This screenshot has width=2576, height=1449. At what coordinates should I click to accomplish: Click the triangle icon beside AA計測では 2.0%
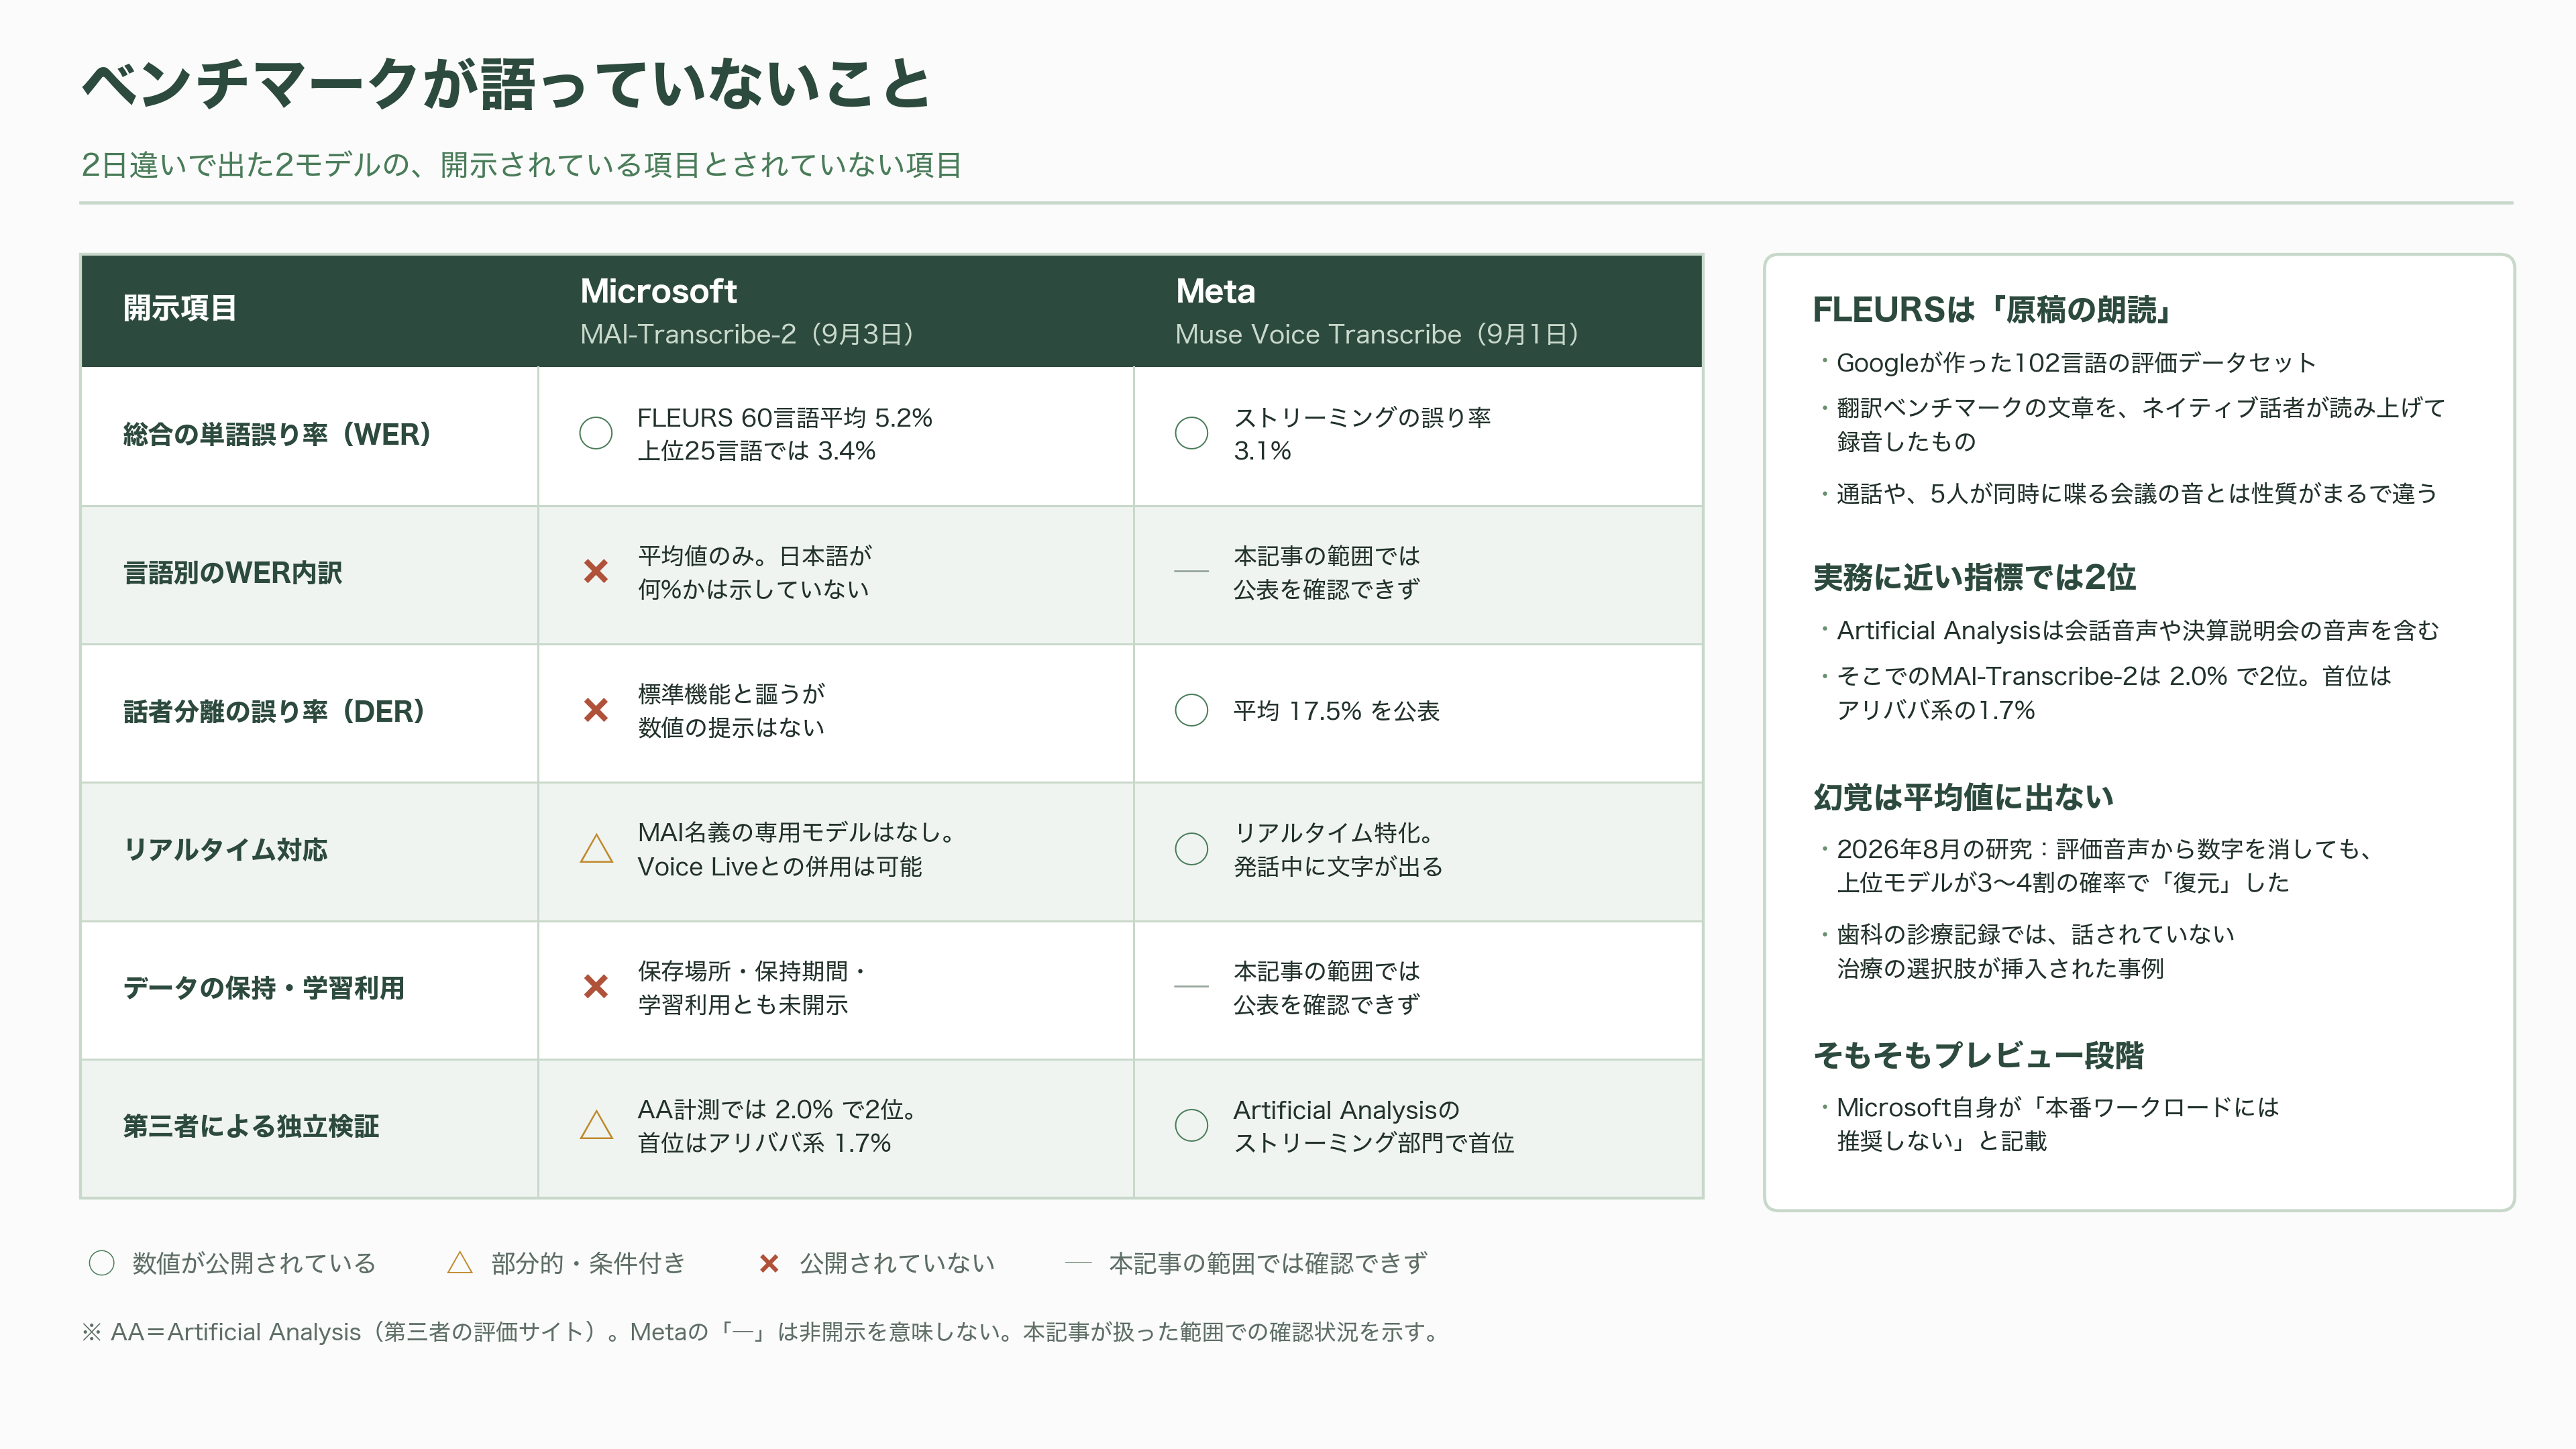596,1125
